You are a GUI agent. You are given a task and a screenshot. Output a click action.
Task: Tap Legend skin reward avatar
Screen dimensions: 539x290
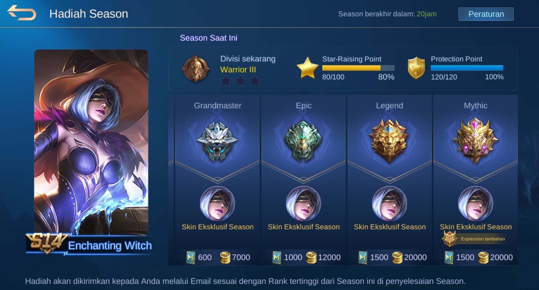click(x=389, y=203)
